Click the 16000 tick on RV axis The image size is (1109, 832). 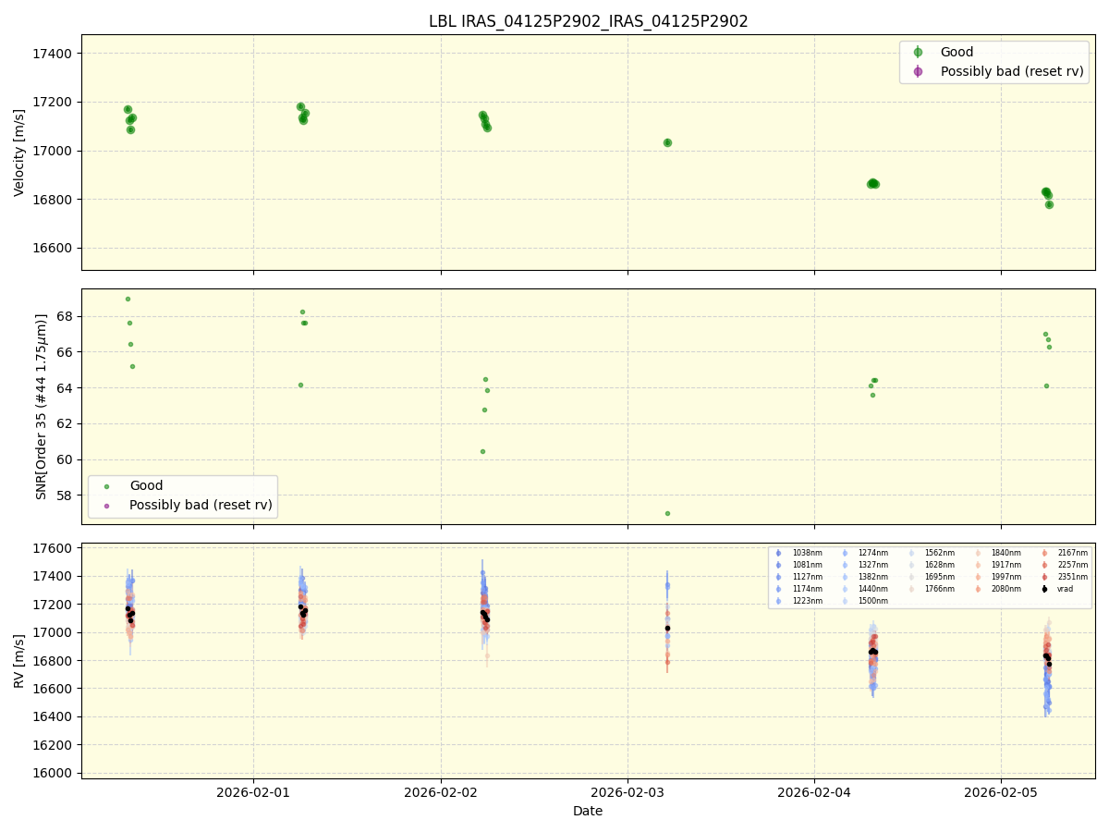tap(54, 773)
